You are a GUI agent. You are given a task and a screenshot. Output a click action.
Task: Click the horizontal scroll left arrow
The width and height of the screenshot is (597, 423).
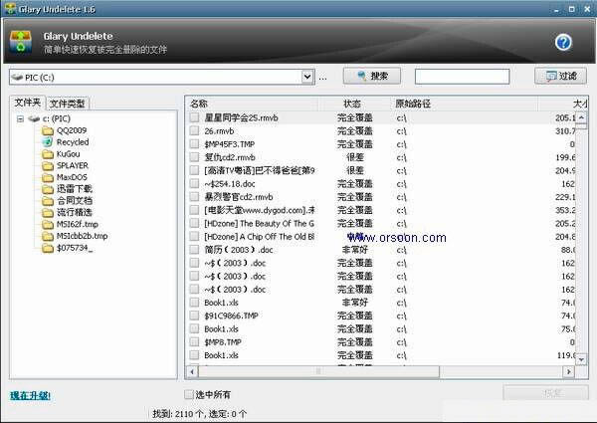coord(192,371)
